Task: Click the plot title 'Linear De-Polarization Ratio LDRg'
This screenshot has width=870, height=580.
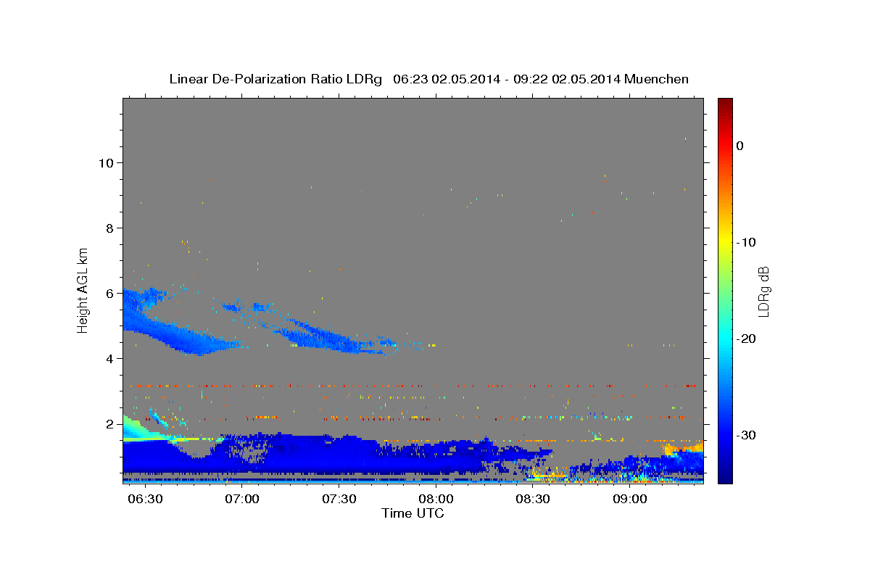Action: (275, 79)
